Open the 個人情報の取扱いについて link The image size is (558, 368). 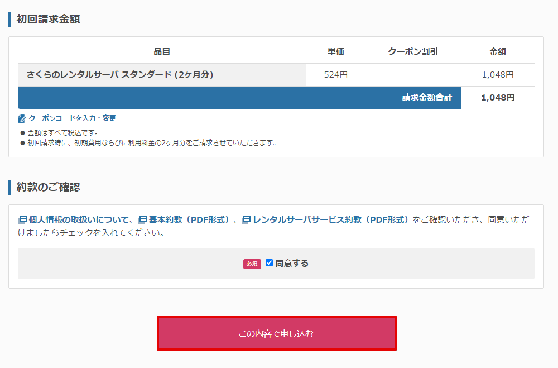[78, 220]
